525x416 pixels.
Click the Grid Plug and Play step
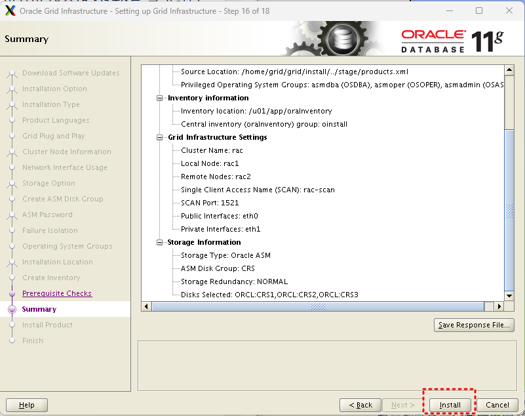[x=54, y=136]
